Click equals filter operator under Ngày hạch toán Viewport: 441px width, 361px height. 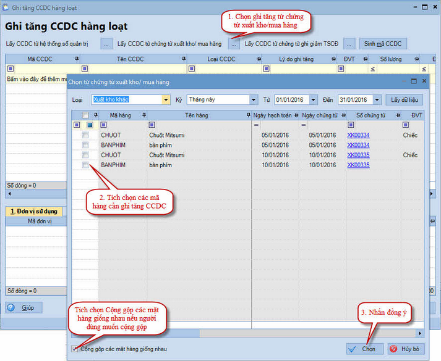(256, 125)
